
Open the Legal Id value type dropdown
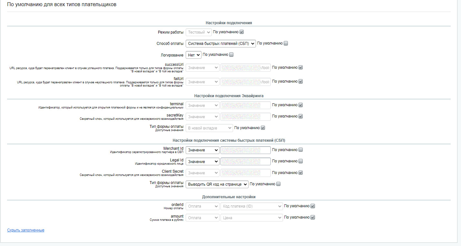point(202,161)
